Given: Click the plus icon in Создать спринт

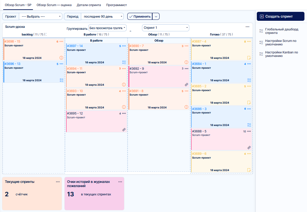Looking at the screenshot, I should tap(262, 16).
